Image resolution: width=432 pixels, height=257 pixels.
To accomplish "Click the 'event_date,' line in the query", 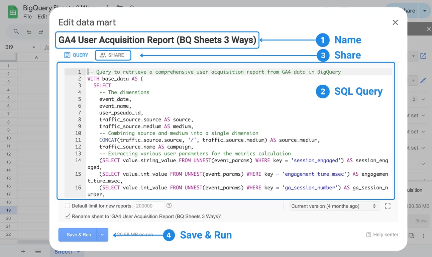I will [x=115, y=99].
